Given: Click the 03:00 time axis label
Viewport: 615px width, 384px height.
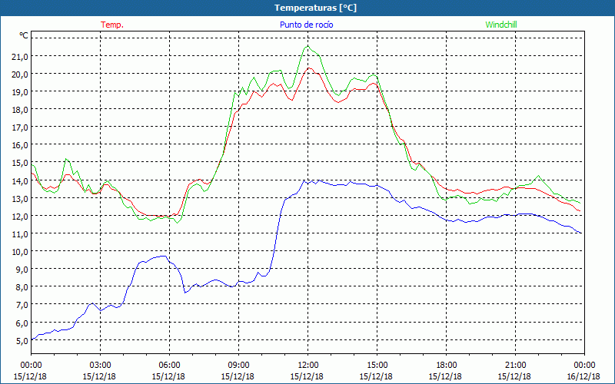Looking at the screenshot, I should pos(100,366).
